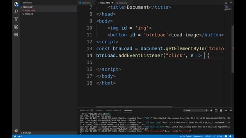Click the 'Load image' button text in code
Image resolution: width=246 pixels, height=138 pixels.
pyautogui.click(x=185, y=35)
